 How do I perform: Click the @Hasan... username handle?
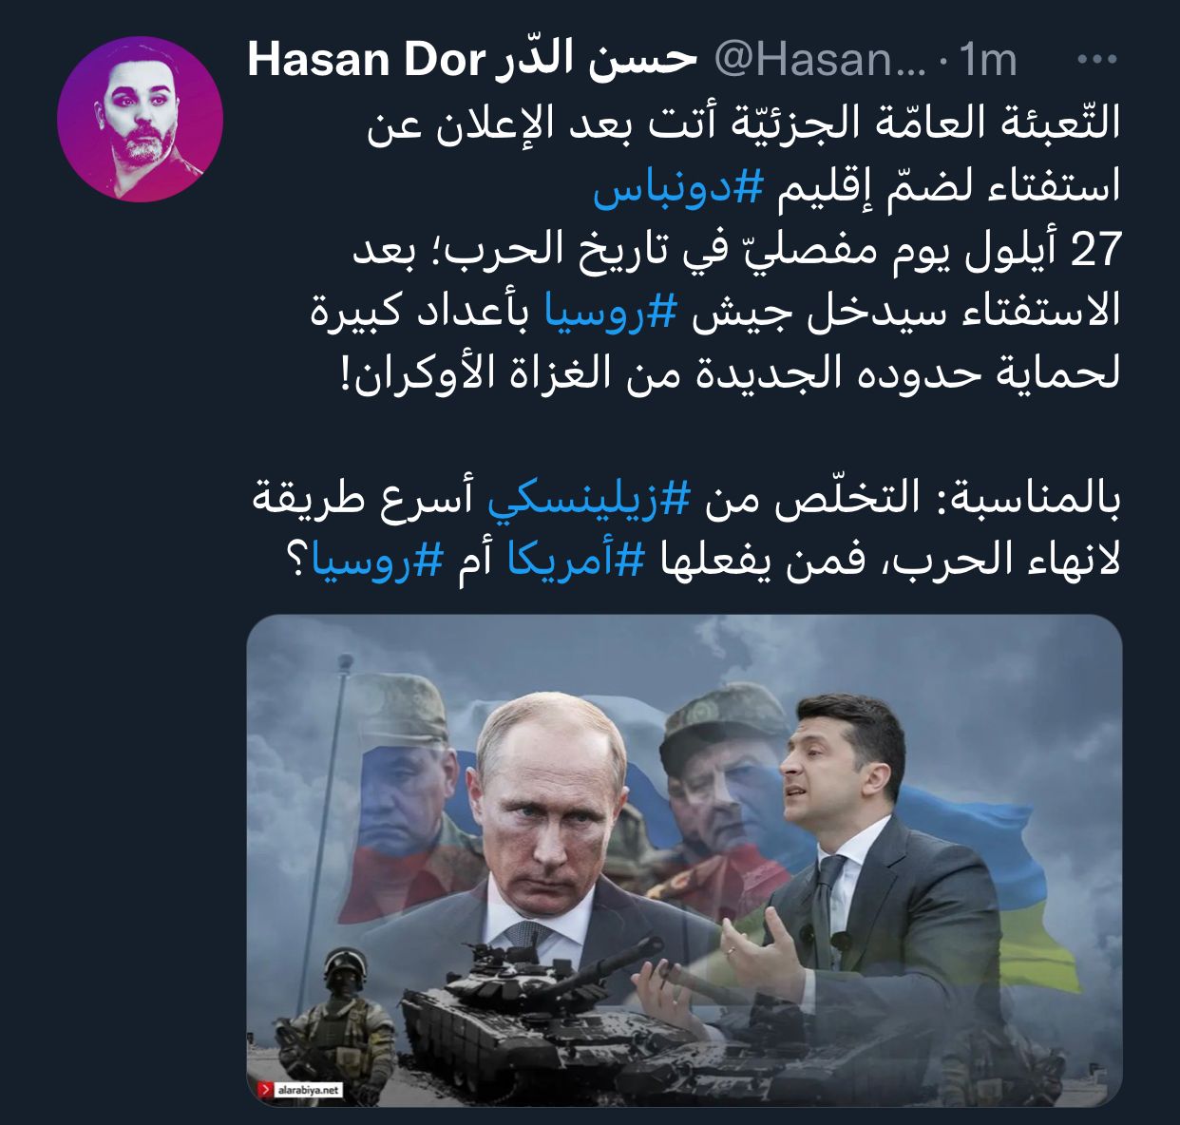coord(819,61)
